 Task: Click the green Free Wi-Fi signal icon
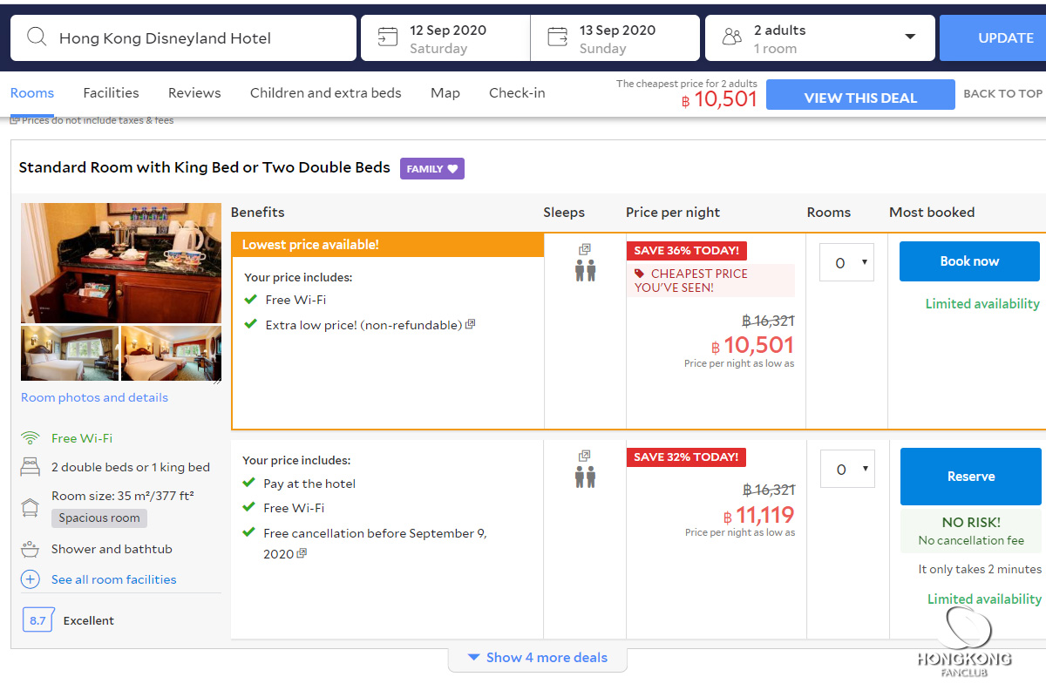pyautogui.click(x=31, y=438)
